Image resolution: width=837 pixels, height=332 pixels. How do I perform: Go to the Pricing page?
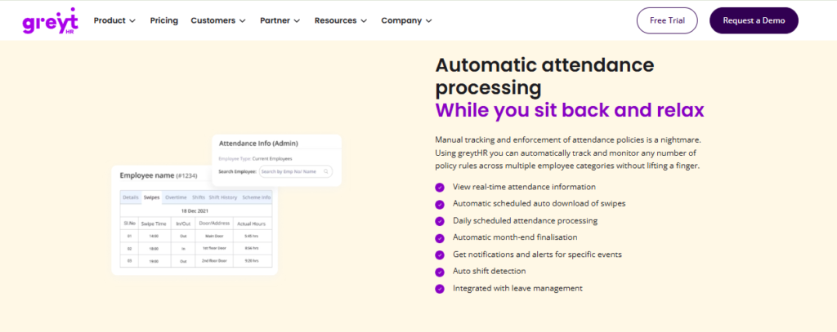coord(163,20)
